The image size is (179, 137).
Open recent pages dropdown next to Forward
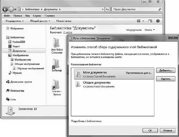[15, 9]
